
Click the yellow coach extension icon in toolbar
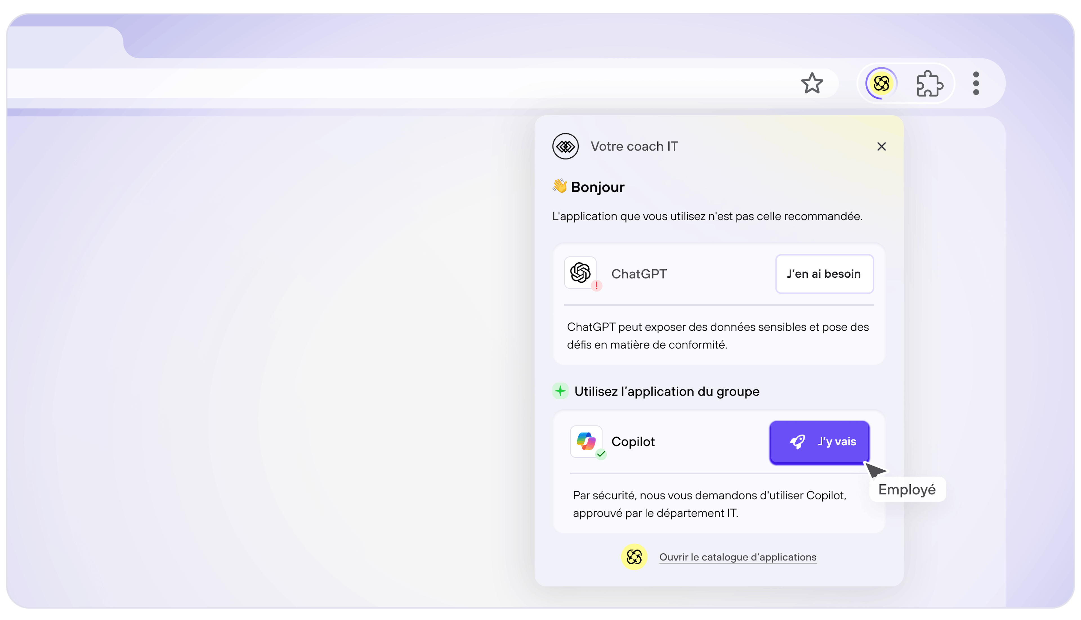881,83
